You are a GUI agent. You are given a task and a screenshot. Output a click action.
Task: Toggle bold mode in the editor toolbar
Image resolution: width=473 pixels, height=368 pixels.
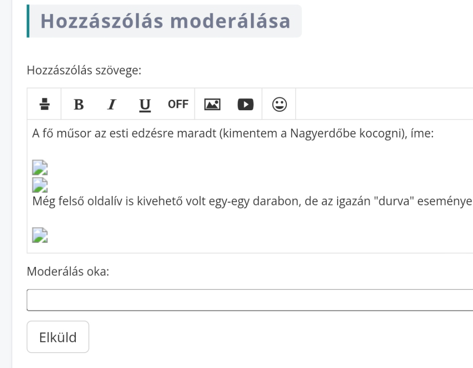[x=79, y=103]
